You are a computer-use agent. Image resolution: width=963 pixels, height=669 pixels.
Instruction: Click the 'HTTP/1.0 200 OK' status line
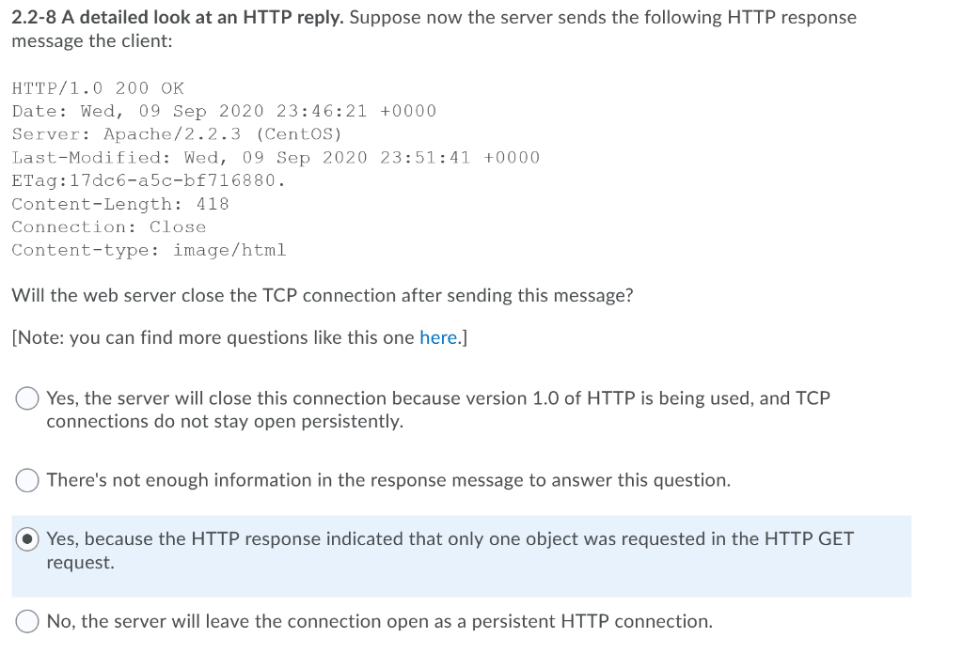[x=97, y=87]
